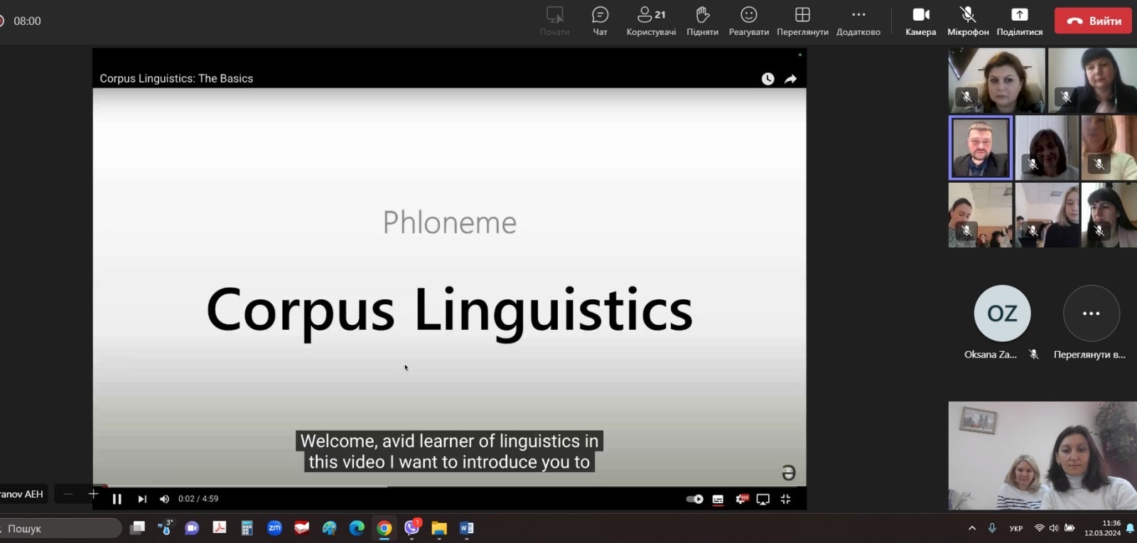Expand hidden system tray icons chevron

click(x=971, y=528)
